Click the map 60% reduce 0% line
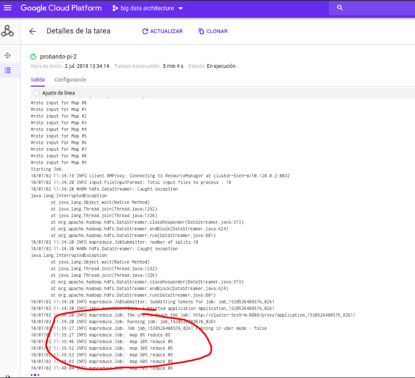This screenshot has height=378, width=415. pos(102,361)
